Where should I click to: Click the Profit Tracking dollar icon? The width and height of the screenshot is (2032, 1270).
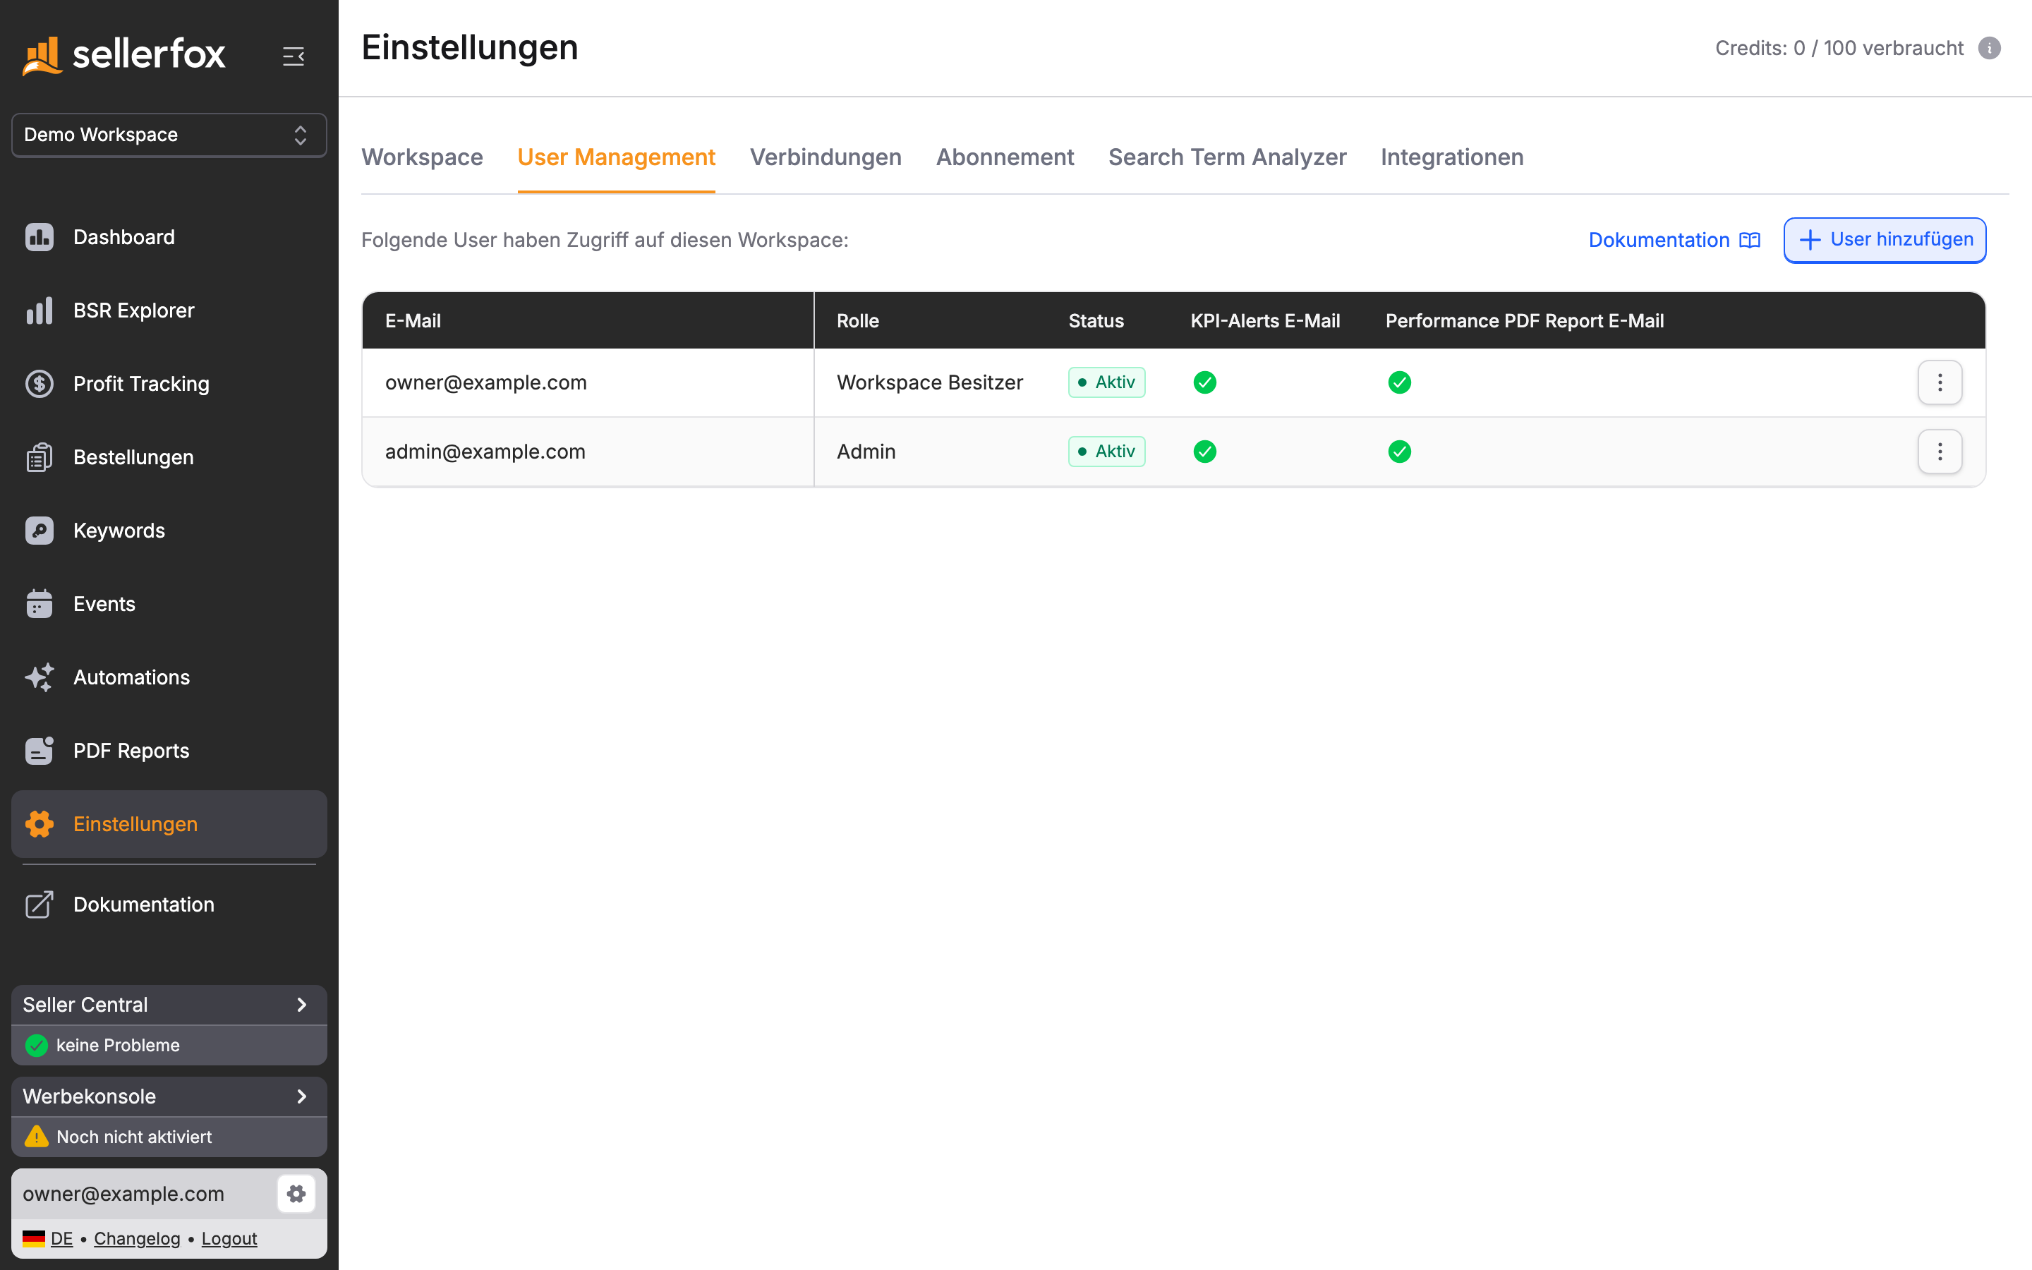click(x=40, y=384)
